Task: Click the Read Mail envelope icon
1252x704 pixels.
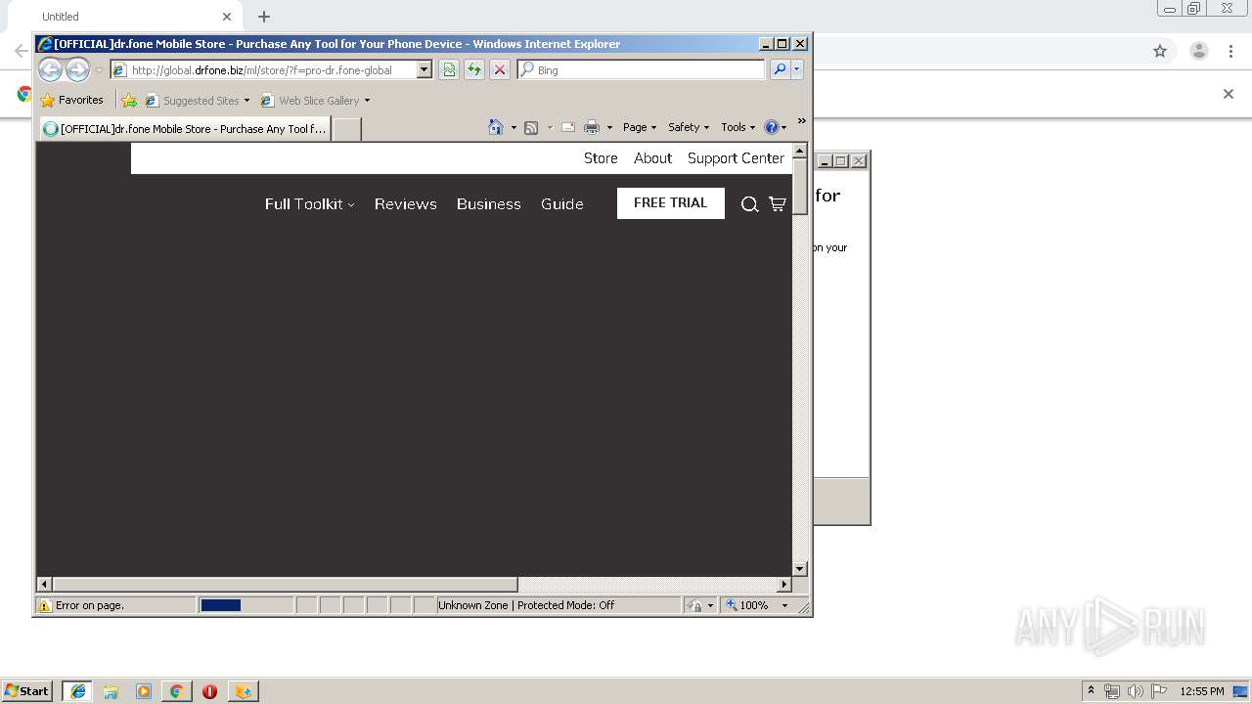Action: tap(567, 127)
